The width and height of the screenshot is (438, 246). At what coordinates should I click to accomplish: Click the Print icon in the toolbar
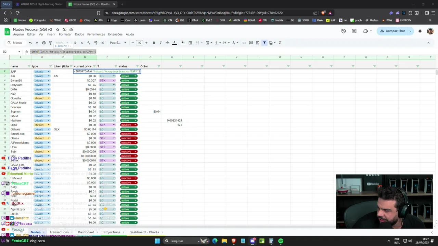pos(44,43)
